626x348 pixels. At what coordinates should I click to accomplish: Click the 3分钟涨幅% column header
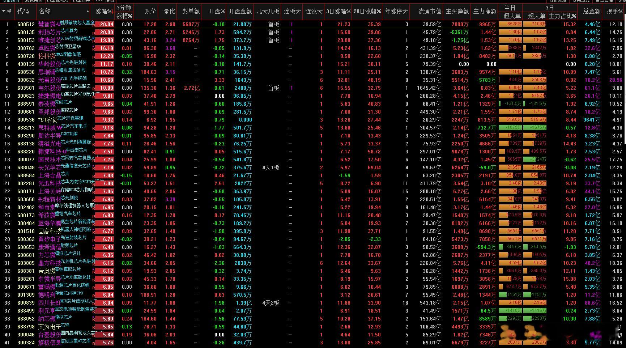point(124,12)
